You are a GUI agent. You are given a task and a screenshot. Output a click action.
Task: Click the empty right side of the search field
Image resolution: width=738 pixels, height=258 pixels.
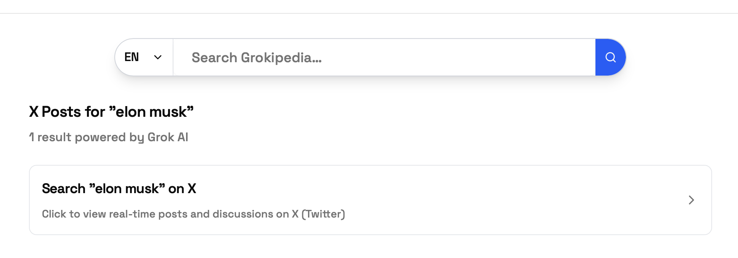pyautogui.click(x=515, y=57)
